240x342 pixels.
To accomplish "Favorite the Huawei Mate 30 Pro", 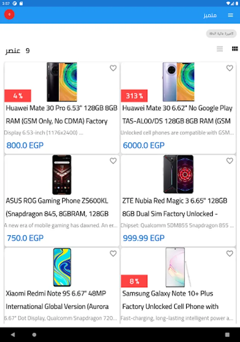I will coord(113,68).
